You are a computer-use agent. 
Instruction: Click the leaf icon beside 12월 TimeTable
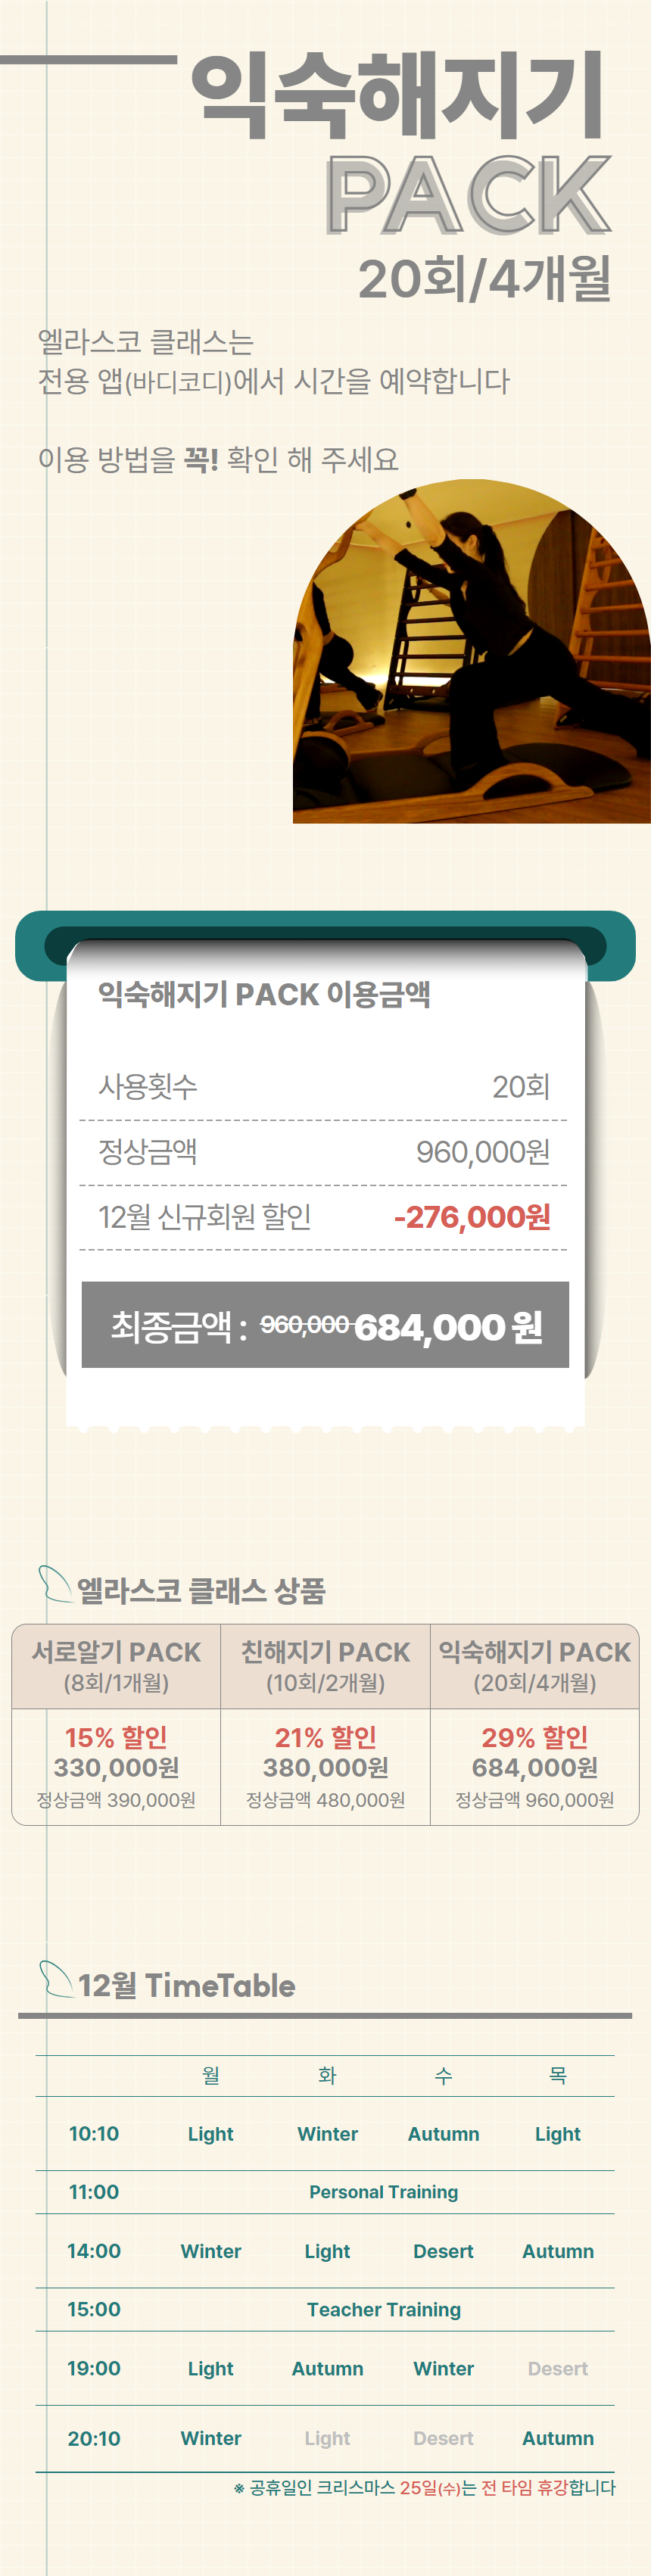(x=54, y=1979)
